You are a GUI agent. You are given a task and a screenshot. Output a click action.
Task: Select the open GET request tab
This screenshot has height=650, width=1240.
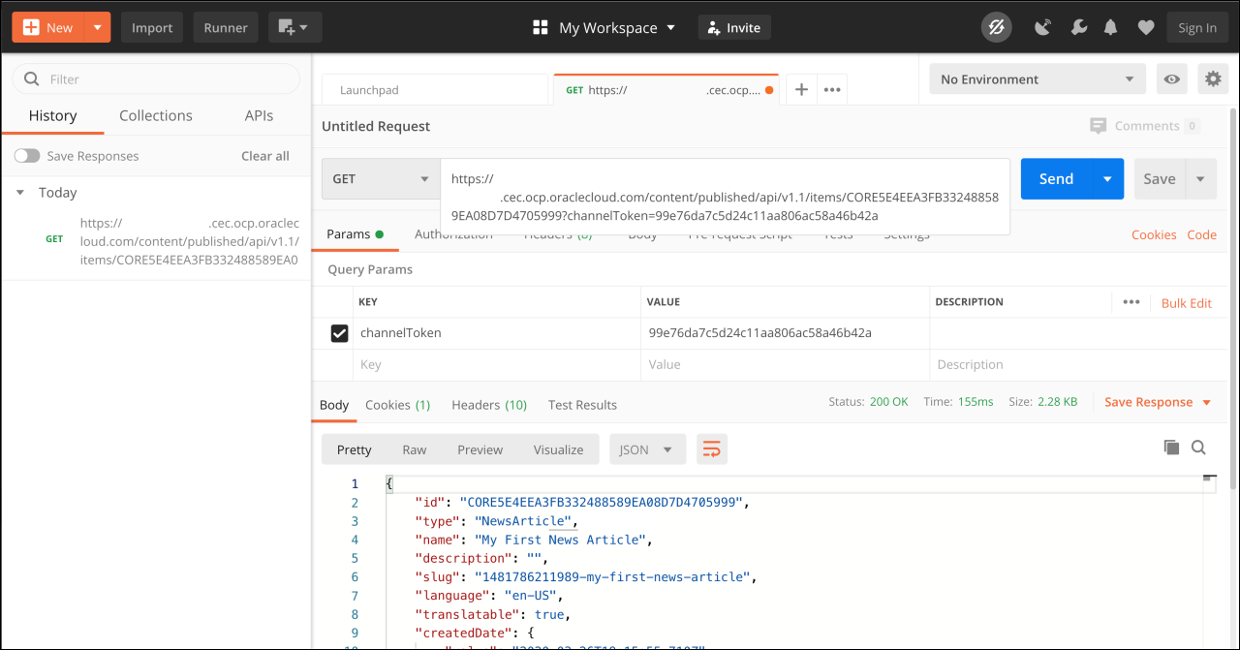tap(666, 89)
